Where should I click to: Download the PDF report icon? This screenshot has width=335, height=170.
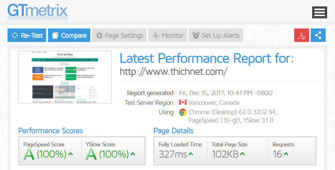pos(301,35)
